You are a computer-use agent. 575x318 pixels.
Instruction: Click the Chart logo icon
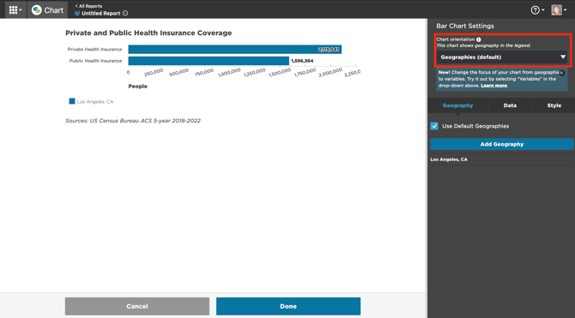36,10
